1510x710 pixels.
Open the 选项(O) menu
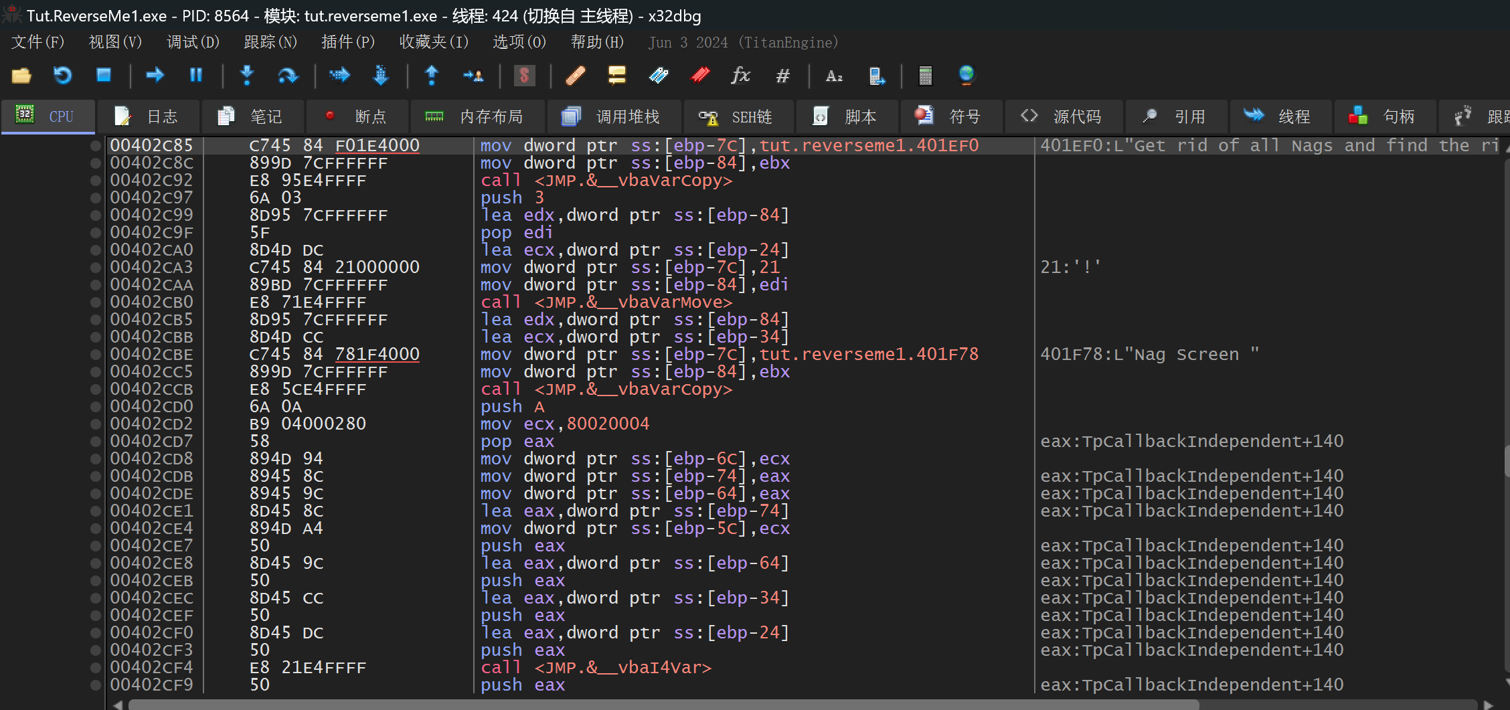click(519, 42)
